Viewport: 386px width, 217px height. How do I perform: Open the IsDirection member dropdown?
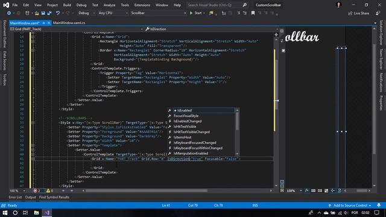211,29
